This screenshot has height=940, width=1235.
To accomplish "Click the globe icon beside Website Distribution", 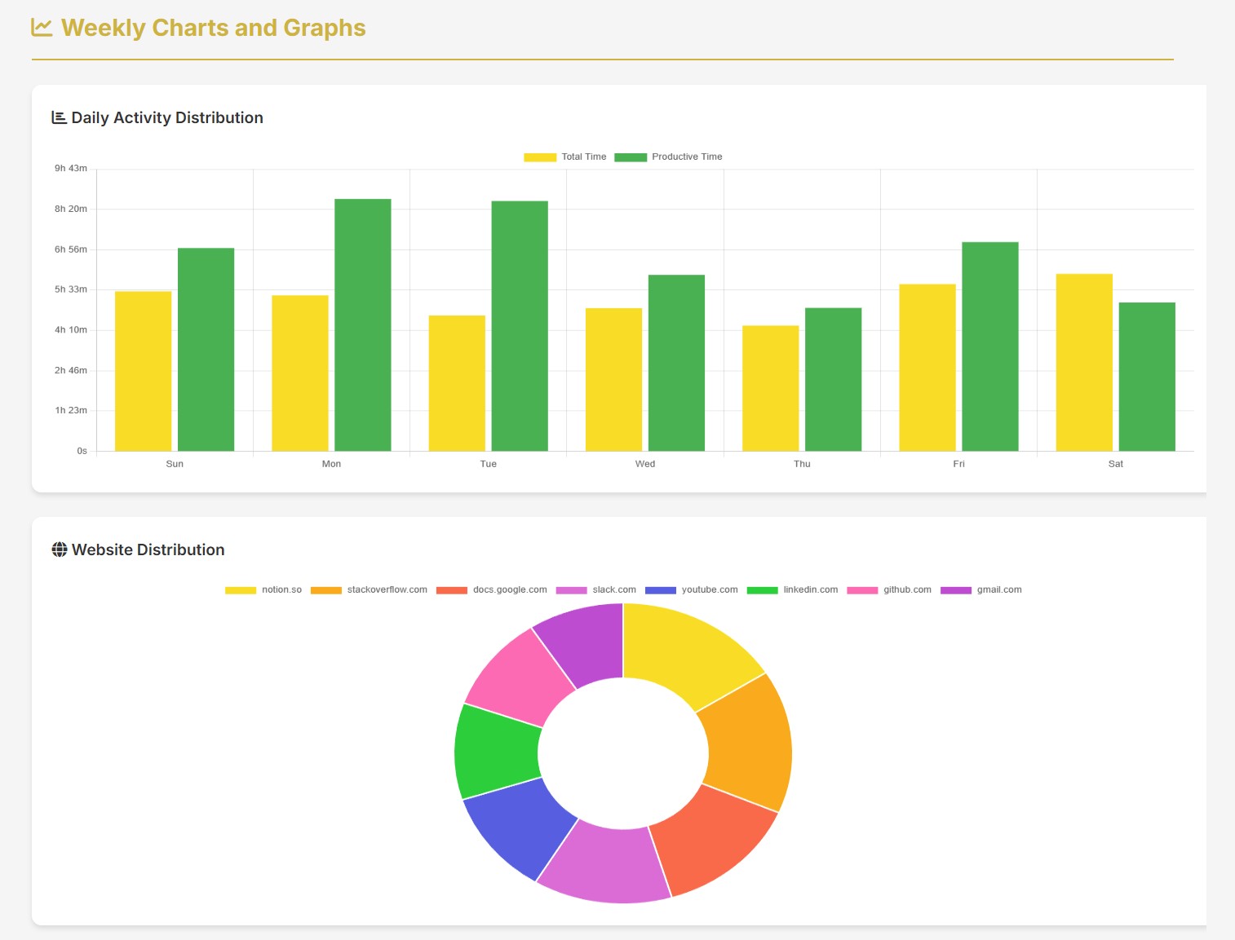I will click(60, 549).
